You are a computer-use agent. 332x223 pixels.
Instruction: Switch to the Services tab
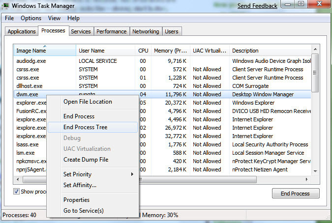(81, 31)
